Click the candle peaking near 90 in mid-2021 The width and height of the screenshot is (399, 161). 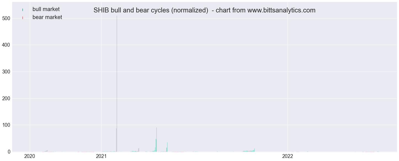156,139
